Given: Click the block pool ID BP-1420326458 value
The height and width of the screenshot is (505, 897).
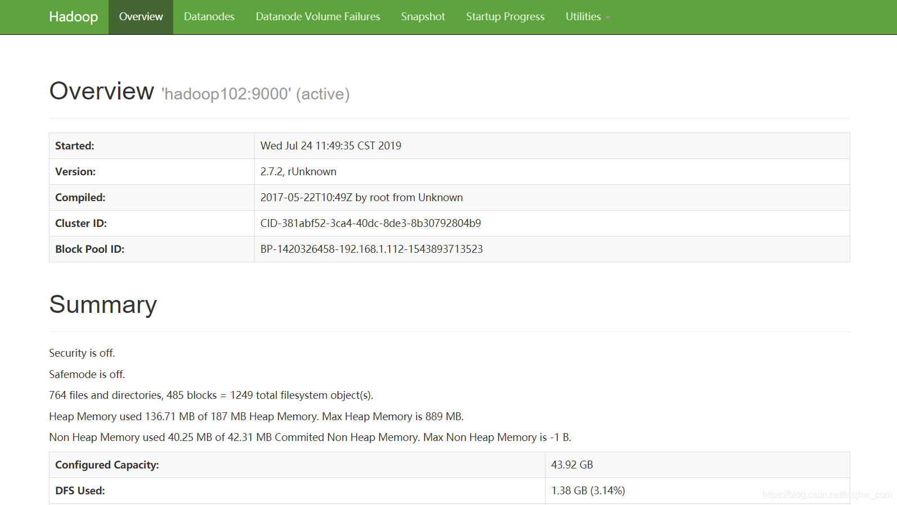Looking at the screenshot, I should coord(372,249).
